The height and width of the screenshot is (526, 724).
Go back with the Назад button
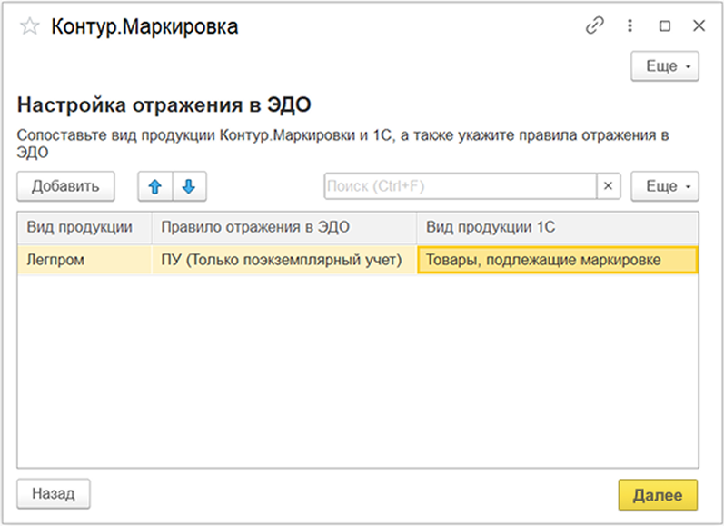54,493
